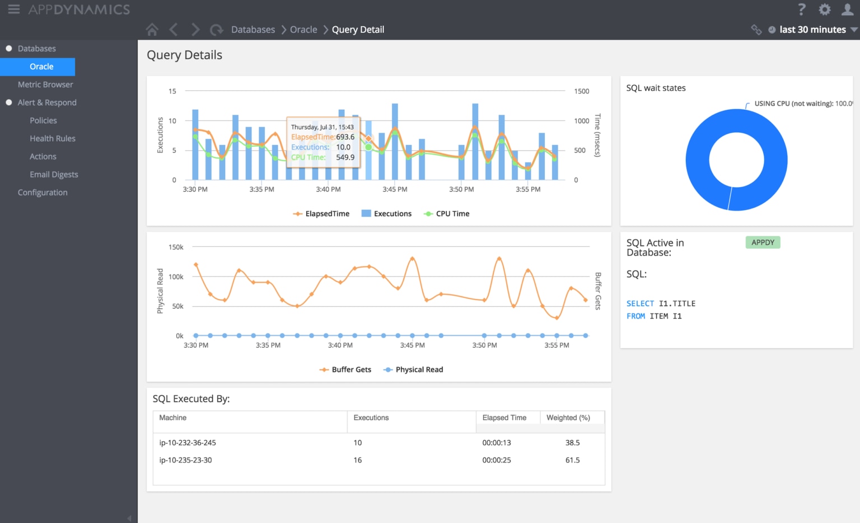Click the home icon in the breadcrumb bar
The width and height of the screenshot is (860, 523).
click(152, 29)
